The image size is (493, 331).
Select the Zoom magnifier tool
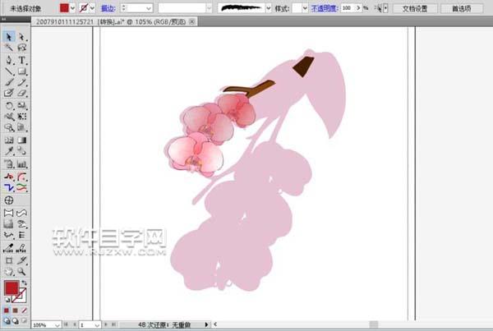click(x=22, y=270)
